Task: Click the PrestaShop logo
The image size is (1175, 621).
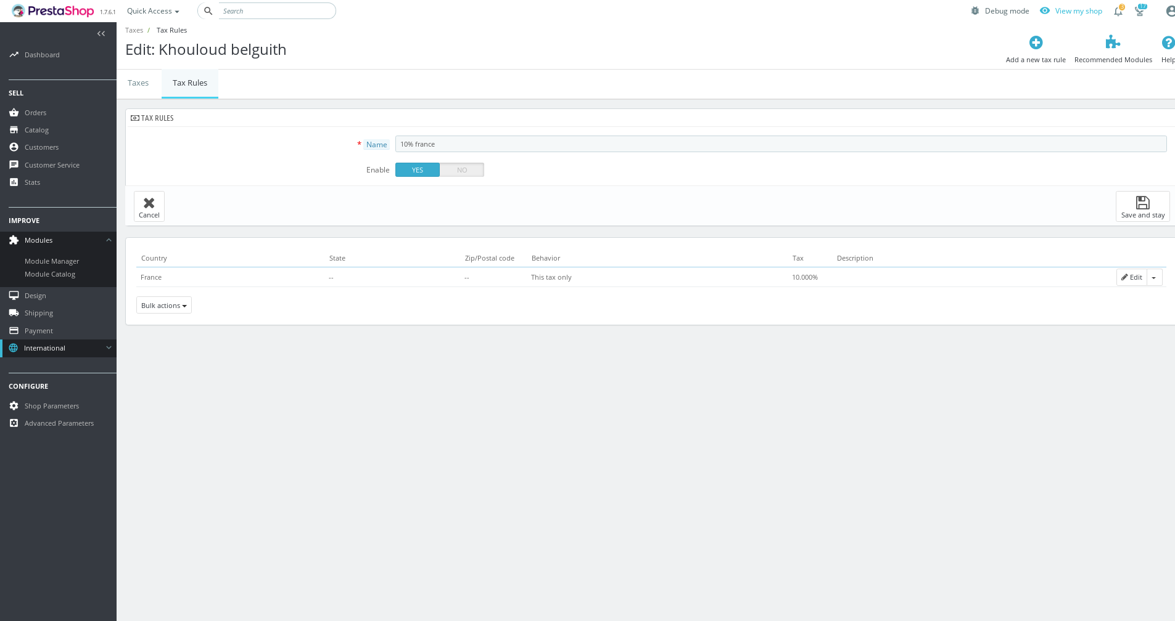Action: click(53, 11)
